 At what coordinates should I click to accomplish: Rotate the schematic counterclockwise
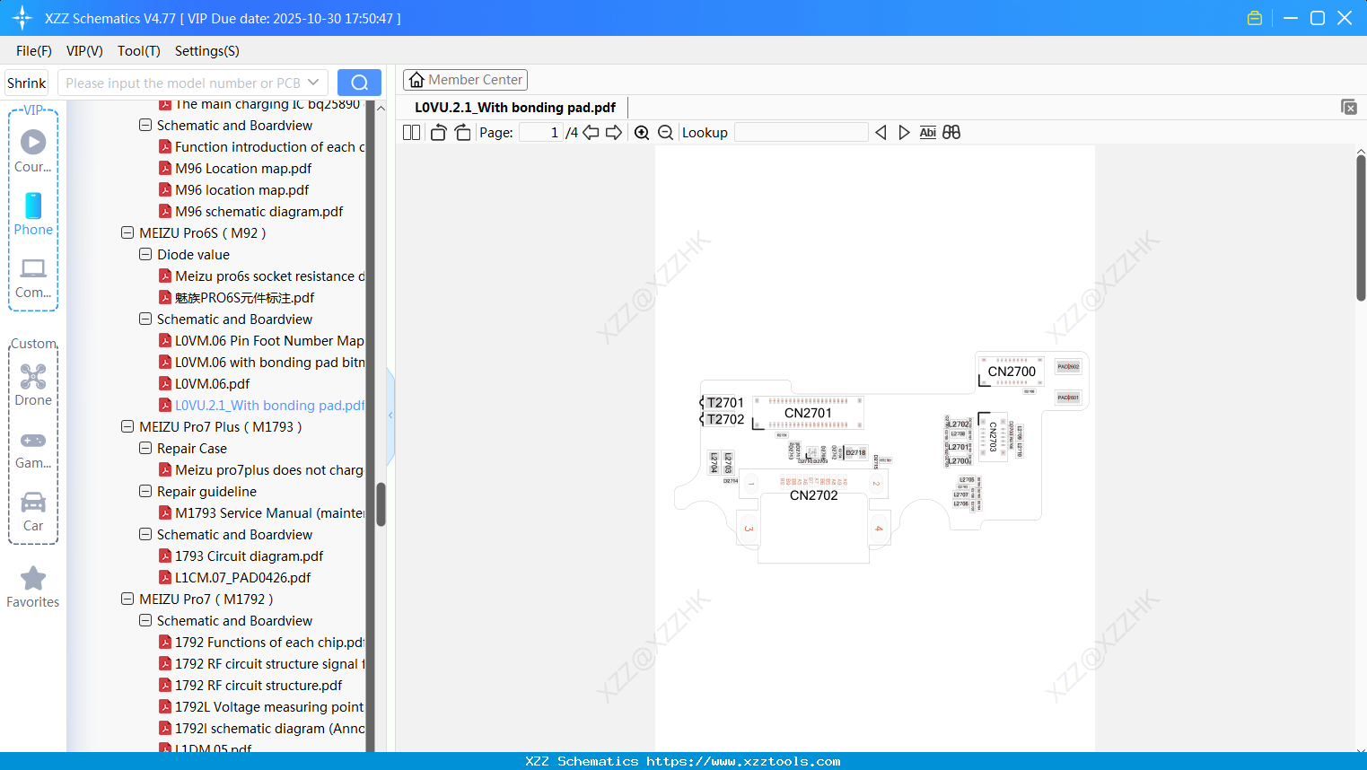[437, 132]
